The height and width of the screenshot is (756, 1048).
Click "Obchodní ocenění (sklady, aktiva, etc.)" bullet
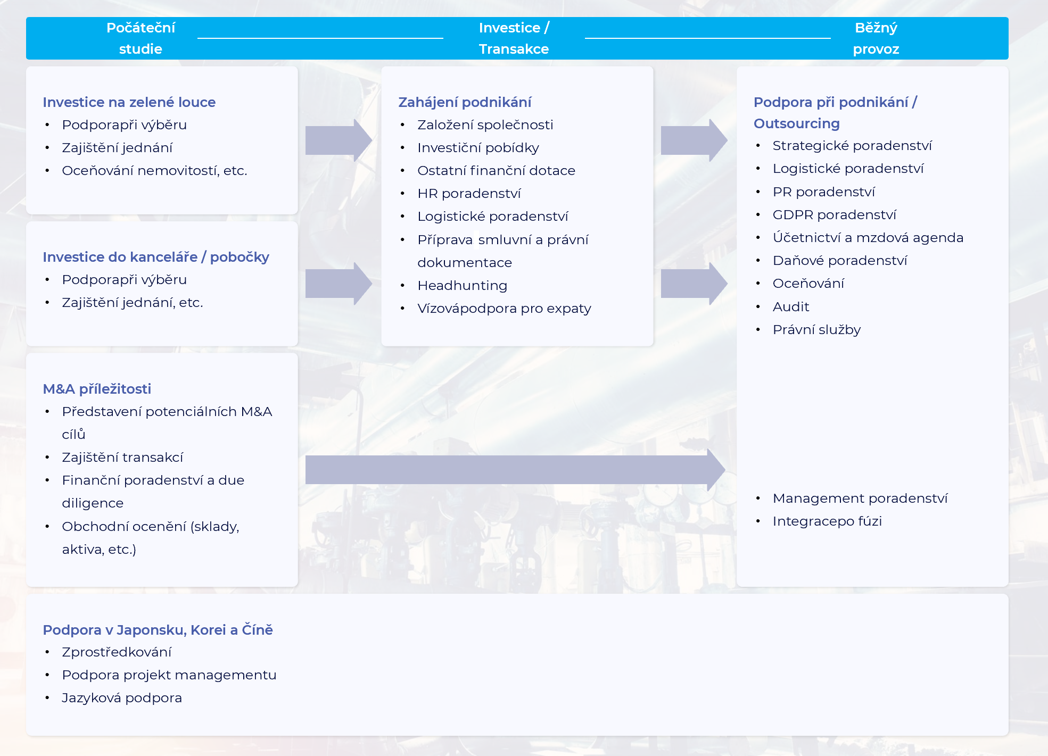point(151,538)
